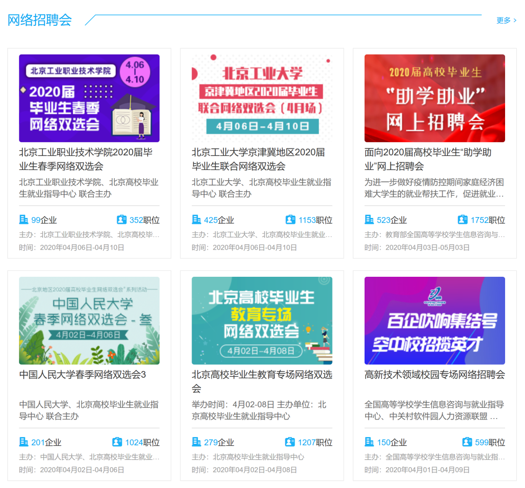Image resolution: width=525 pixels, height=488 pixels.
Task: Click the 助学助业 red banner image
Action: pyautogui.click(x=434, y=98)
